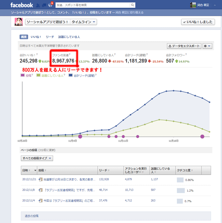Click the 0.86% virality bar
This screenshot has width=222, height=223.
pos(180,180)
